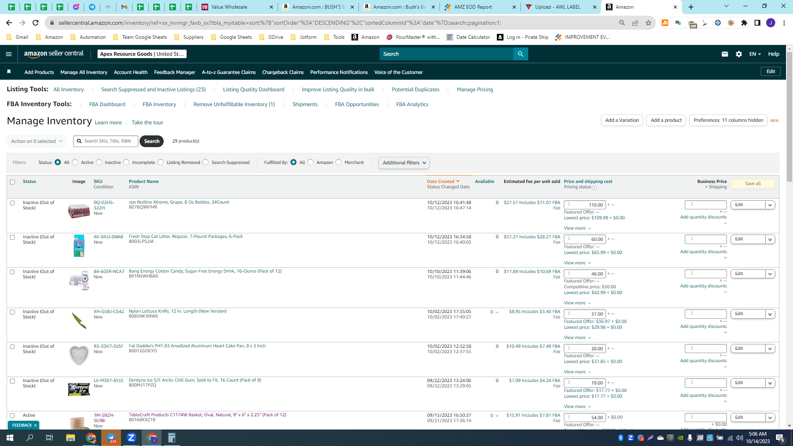Select Fulfilled By Amazon radio button
Viewport: 793px width, 446px height.
(x=311, y=162)
